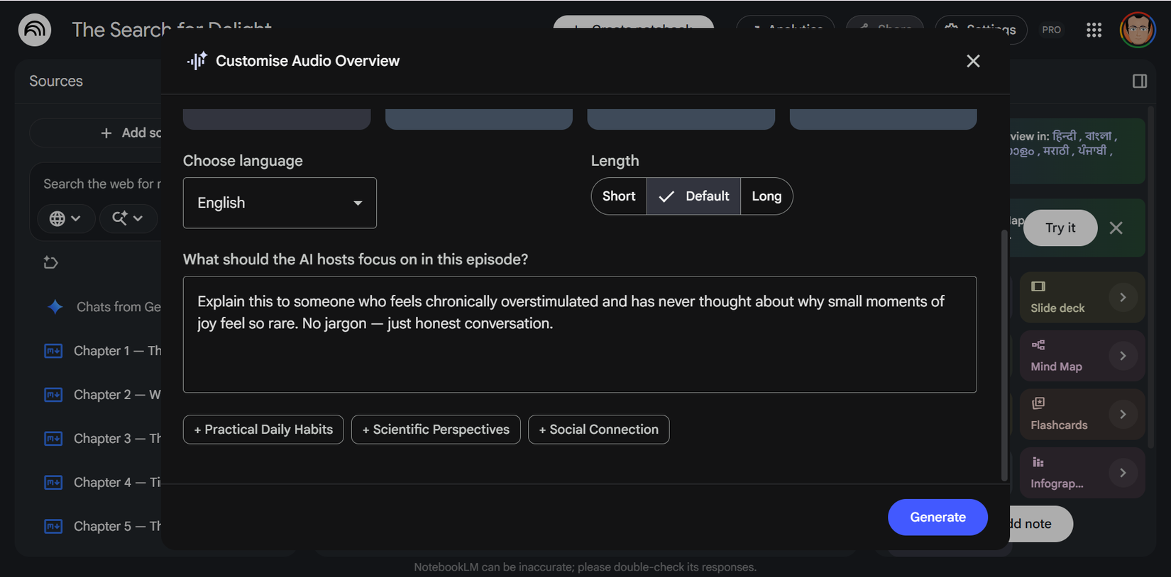1171x577 pixels.
Task: Open the English language dropdown
Action: [280, 203]
